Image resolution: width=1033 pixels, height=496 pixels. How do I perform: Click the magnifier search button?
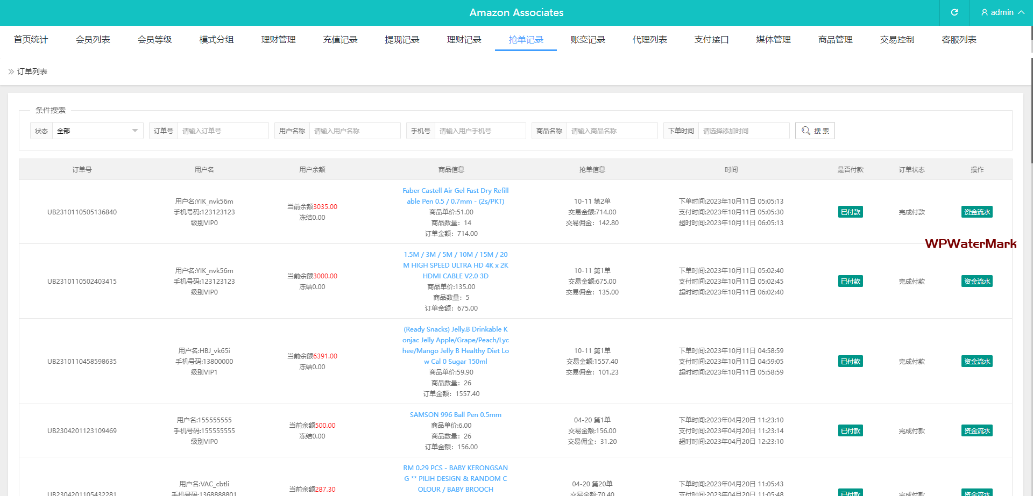(x=815, y=131)
